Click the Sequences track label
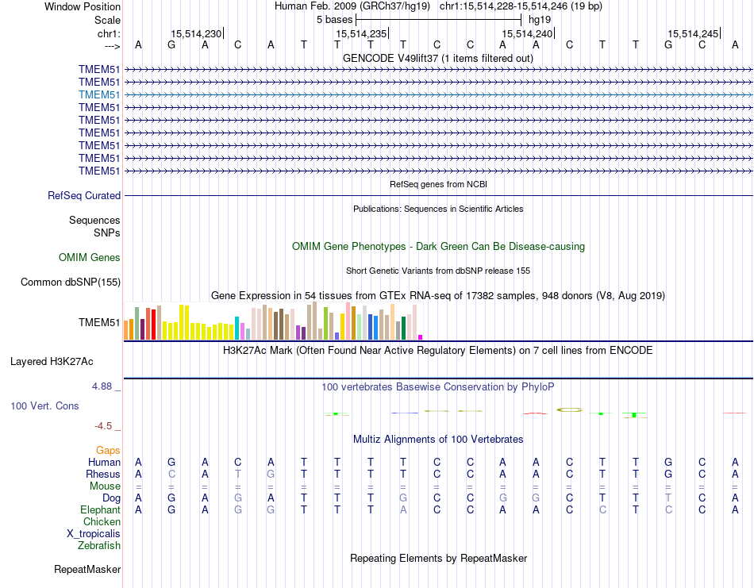The height and width of the screenshot is (588, 754). (94, 220)
